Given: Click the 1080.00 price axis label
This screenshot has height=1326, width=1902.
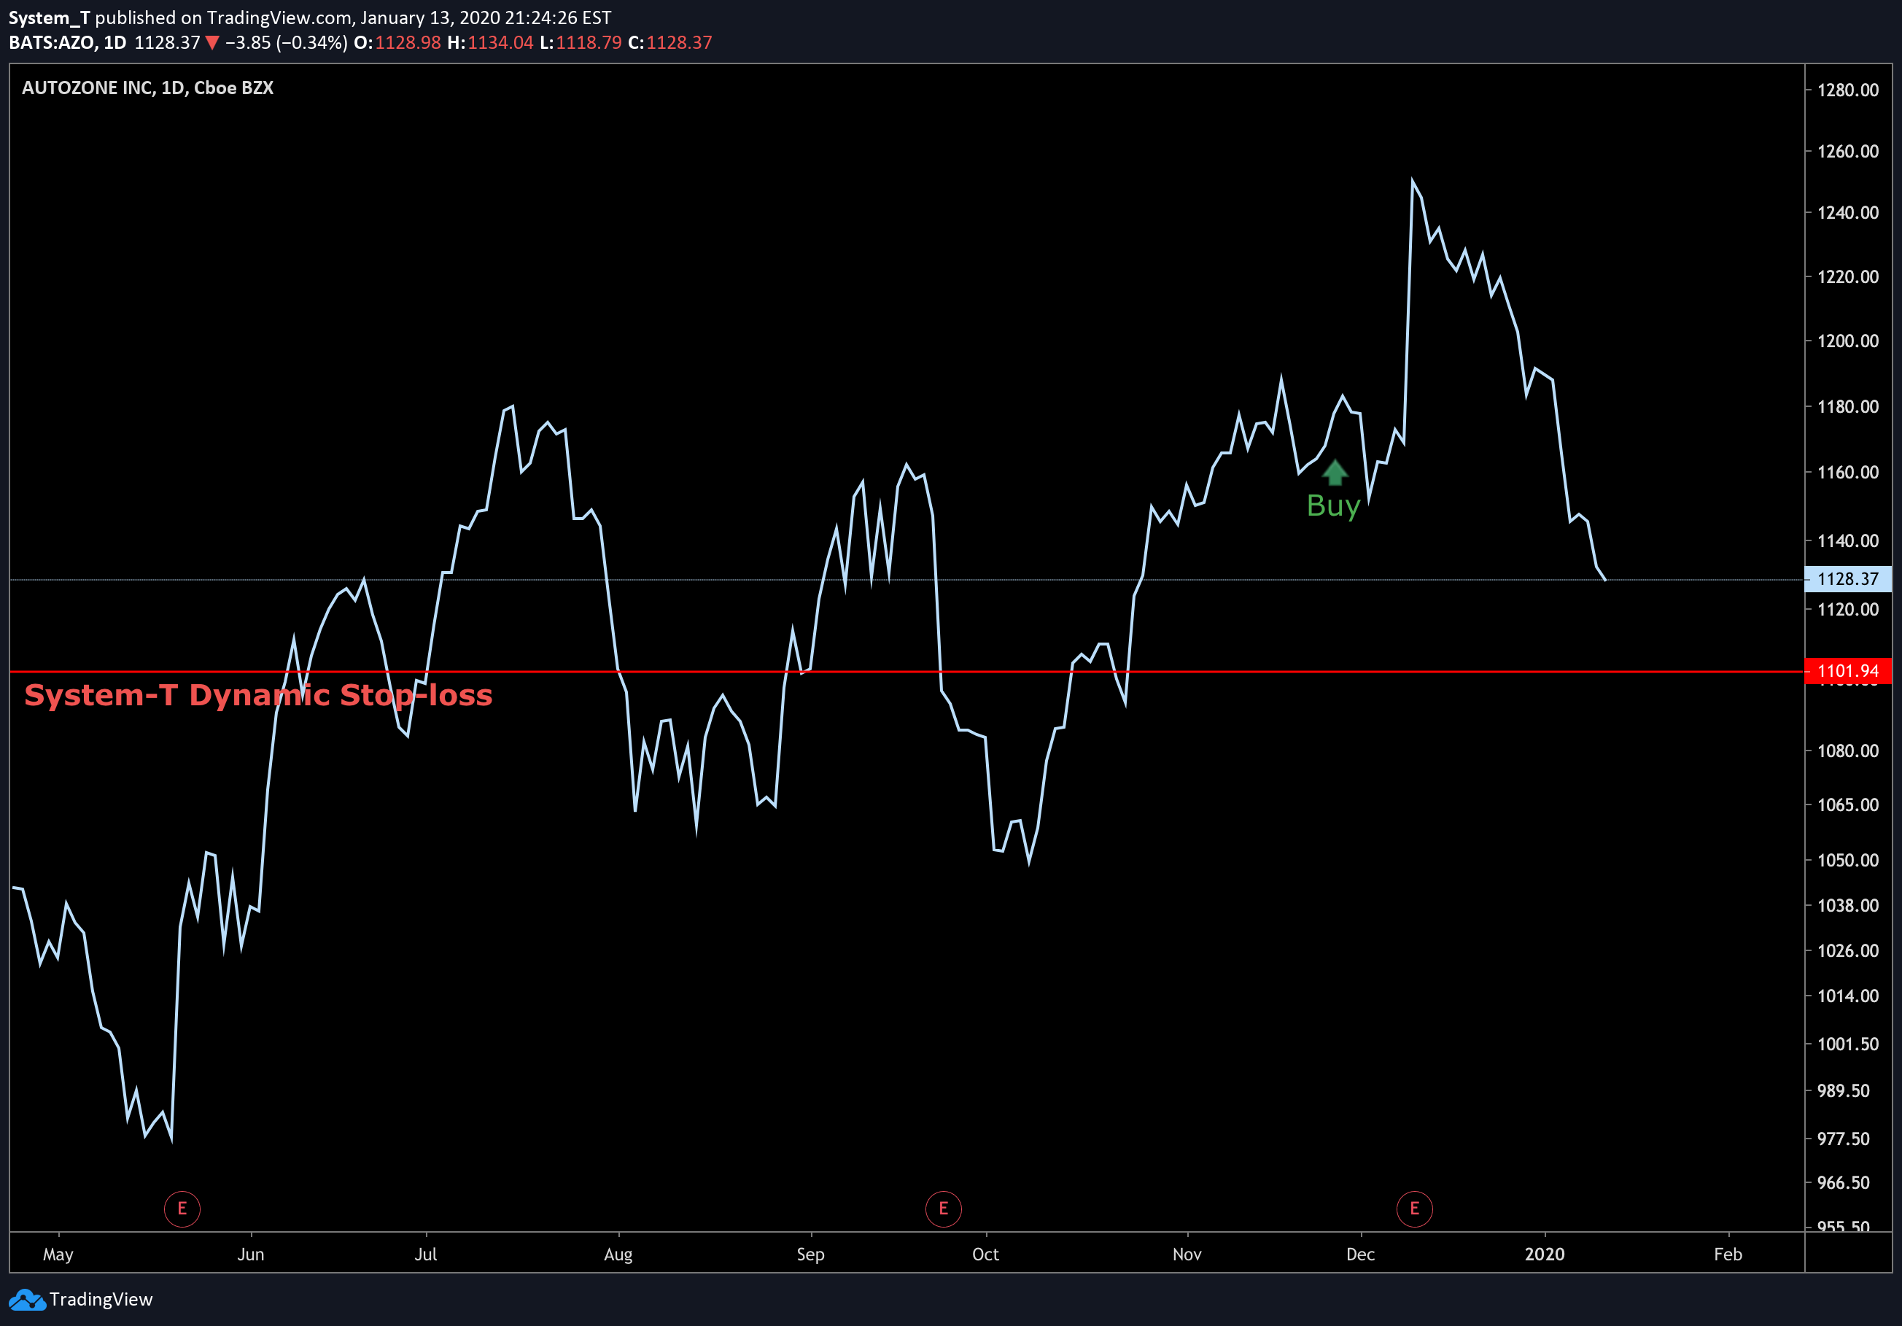Looking at the screenshot, I should (x=1848, y=751).
